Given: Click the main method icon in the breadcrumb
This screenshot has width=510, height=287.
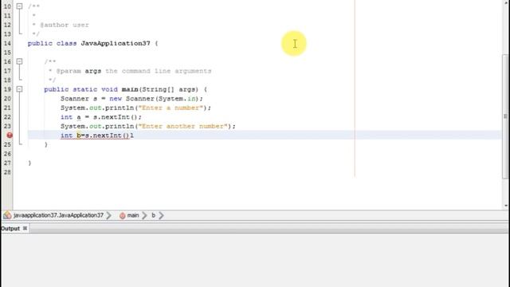Looking at the screenshot, I should pos(122,216).
